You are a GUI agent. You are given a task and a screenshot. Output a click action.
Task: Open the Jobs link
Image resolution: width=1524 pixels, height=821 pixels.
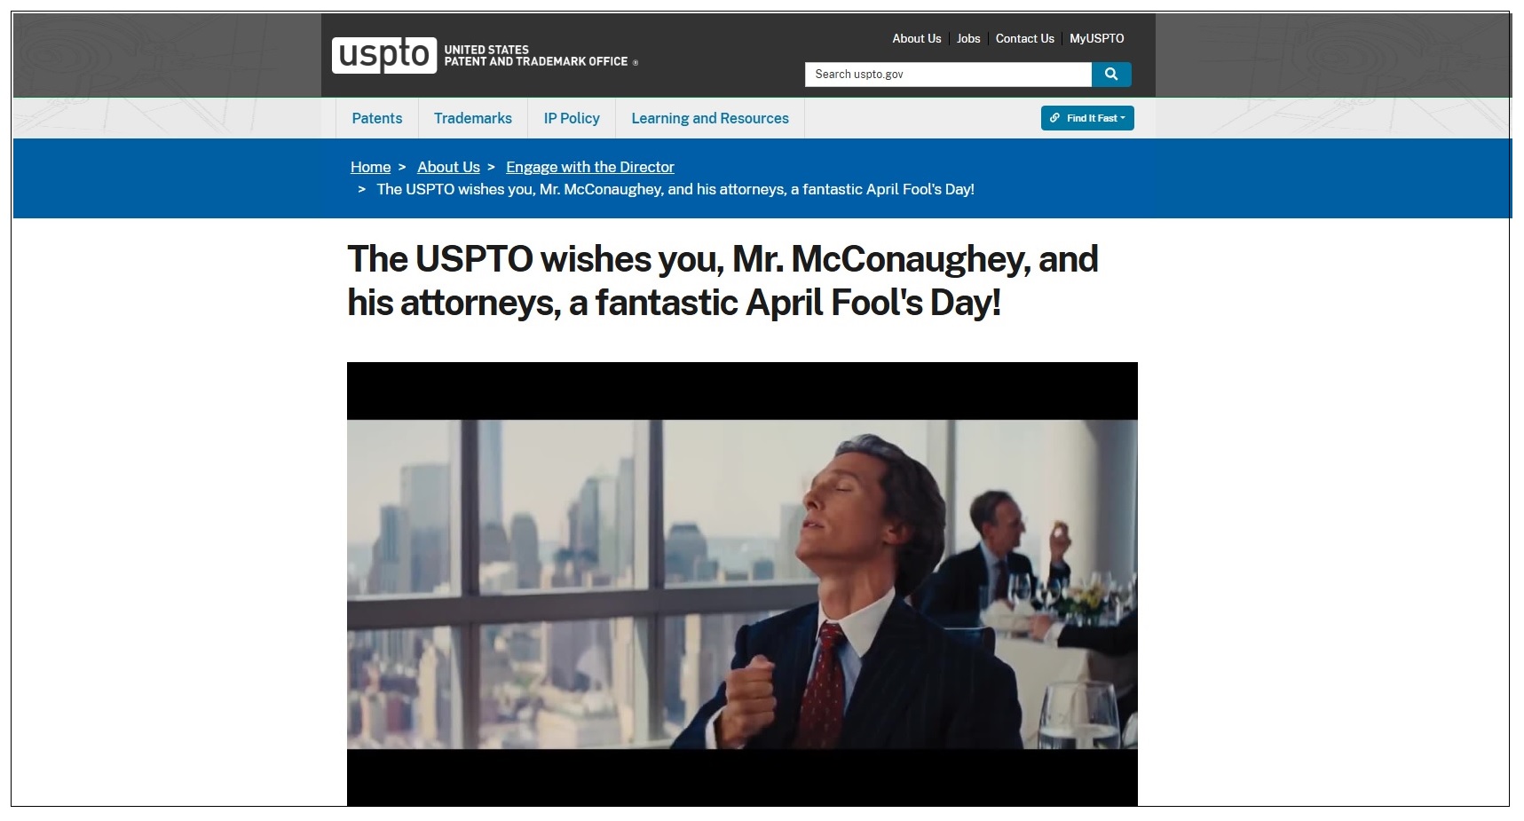968,38
